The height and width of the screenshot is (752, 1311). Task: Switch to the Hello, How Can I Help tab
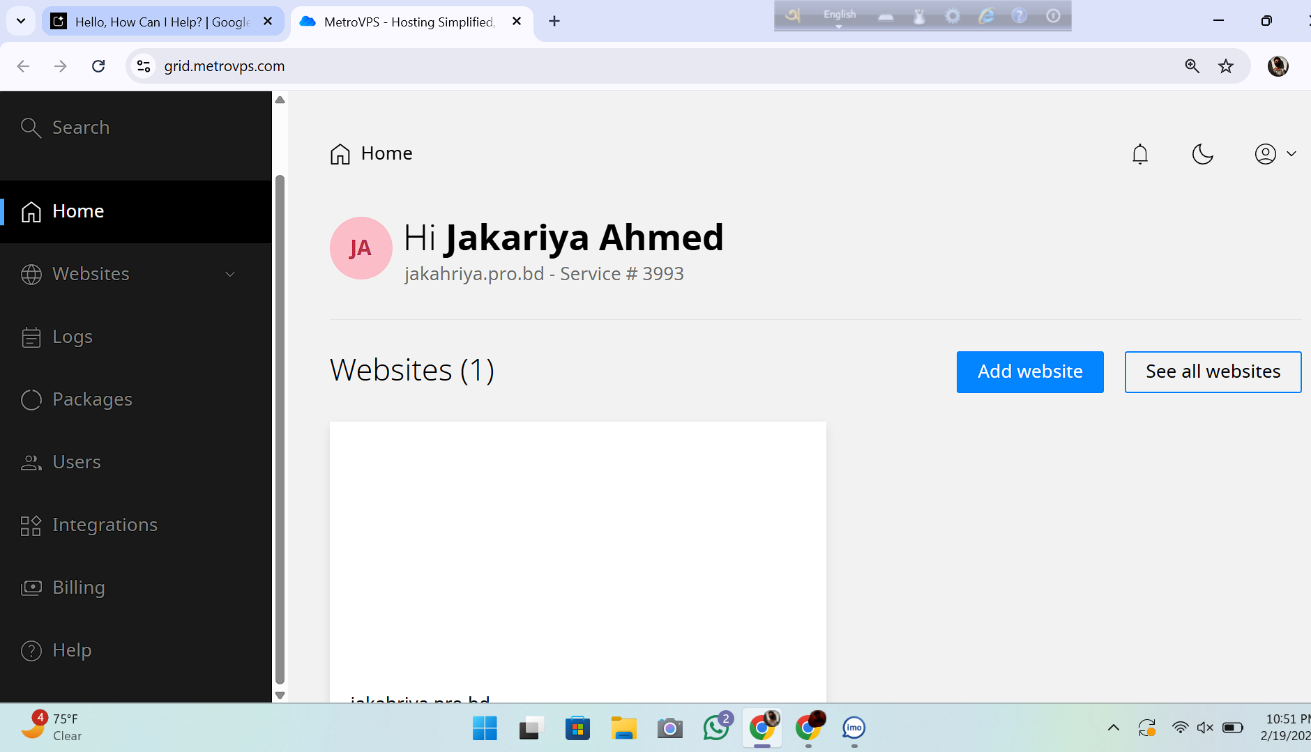point(162,22)
